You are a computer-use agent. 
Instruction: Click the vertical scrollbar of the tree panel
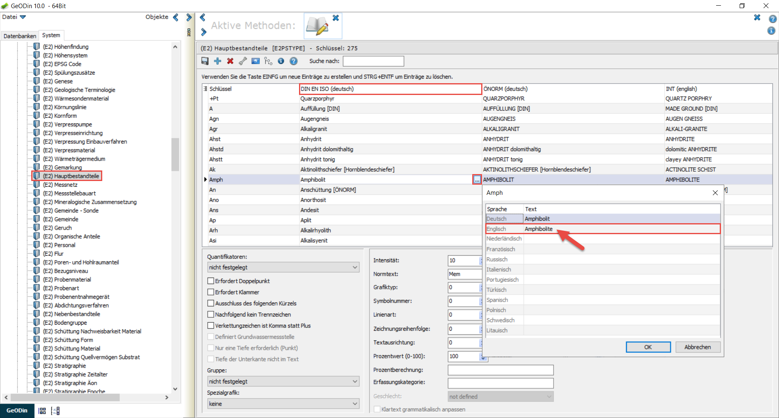[175, 154]
